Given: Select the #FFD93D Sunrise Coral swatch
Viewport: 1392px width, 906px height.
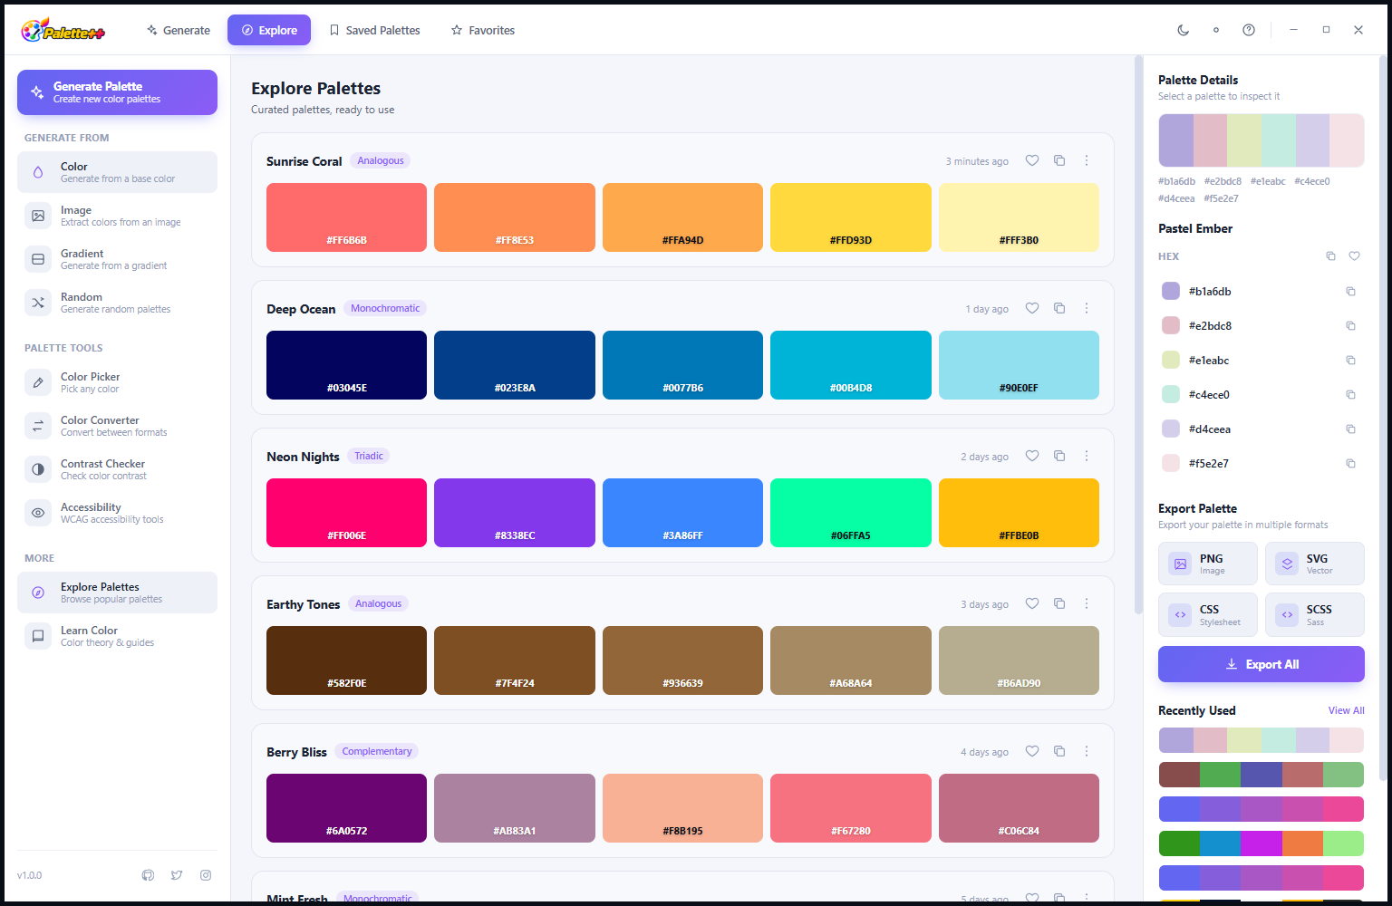Looking at the screenshot, I should tap(850, 217).
